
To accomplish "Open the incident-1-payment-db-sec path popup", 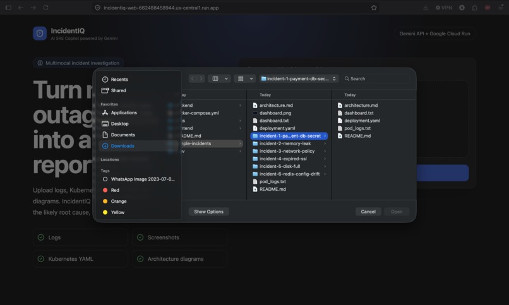I will pyautogui.click(x=299, y=78).
